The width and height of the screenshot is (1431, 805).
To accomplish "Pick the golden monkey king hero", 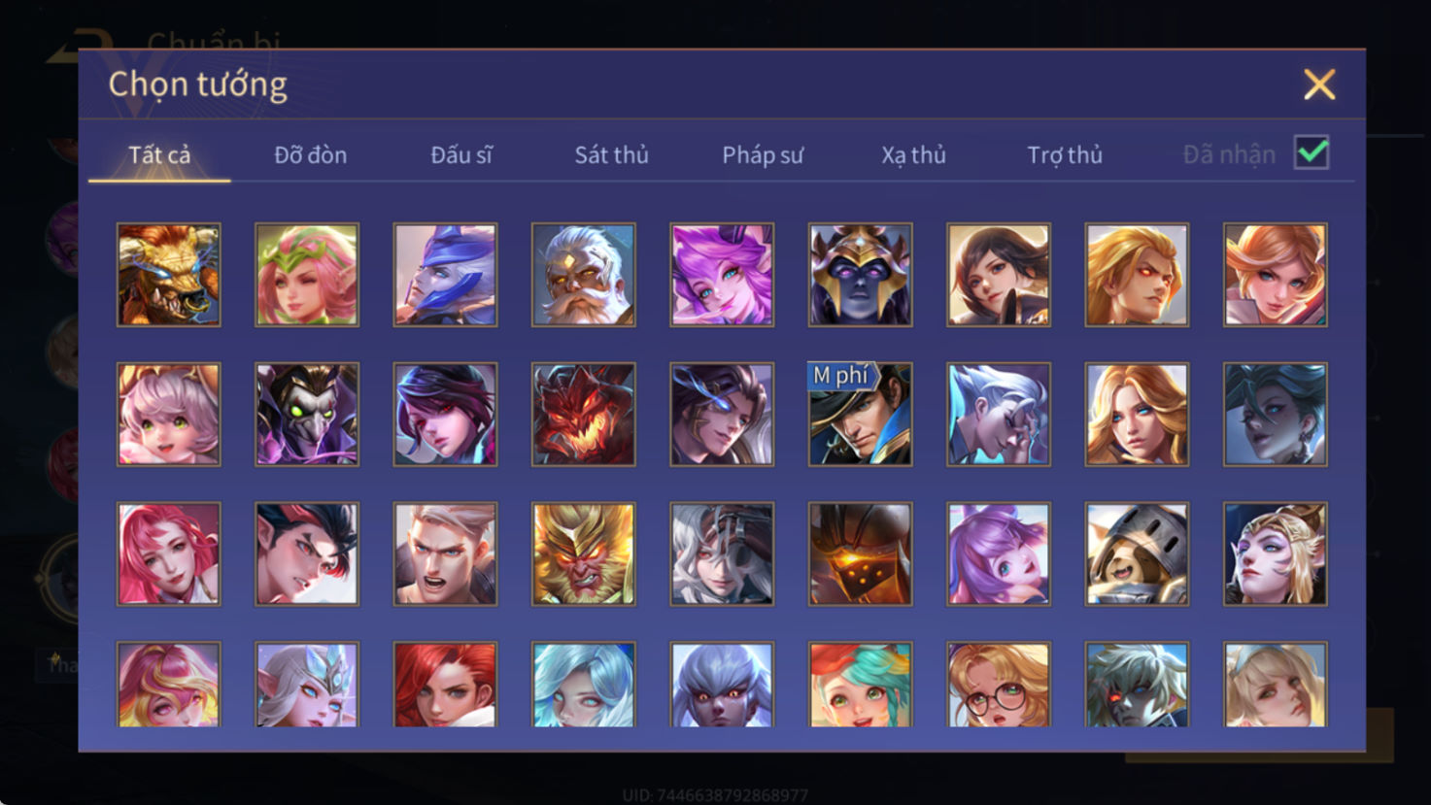I will (584, 554).
